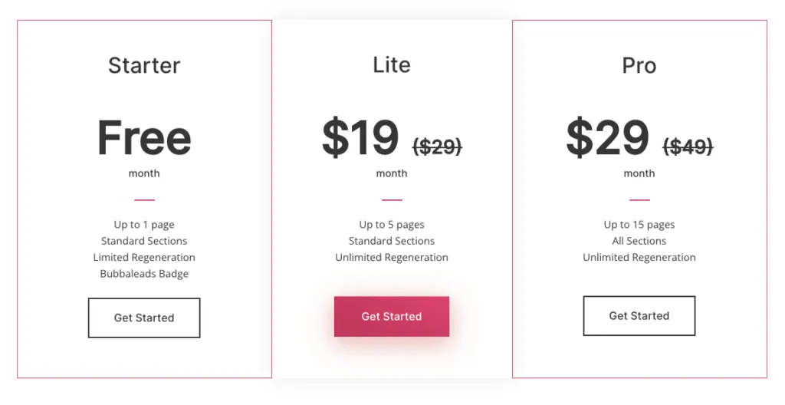This screenshot has width=785, height=405.
Task: Select the Limited Regeneration feature text
Action: click(x=144, y=258)
